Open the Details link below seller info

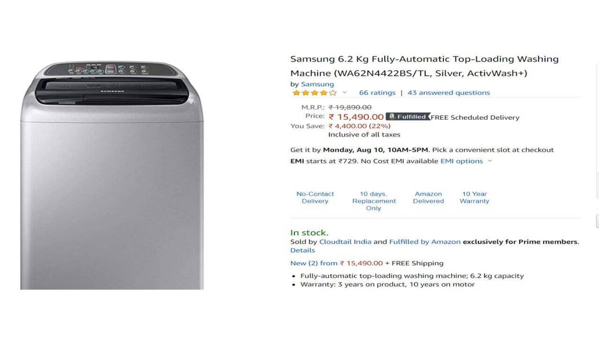coord(302,250)
